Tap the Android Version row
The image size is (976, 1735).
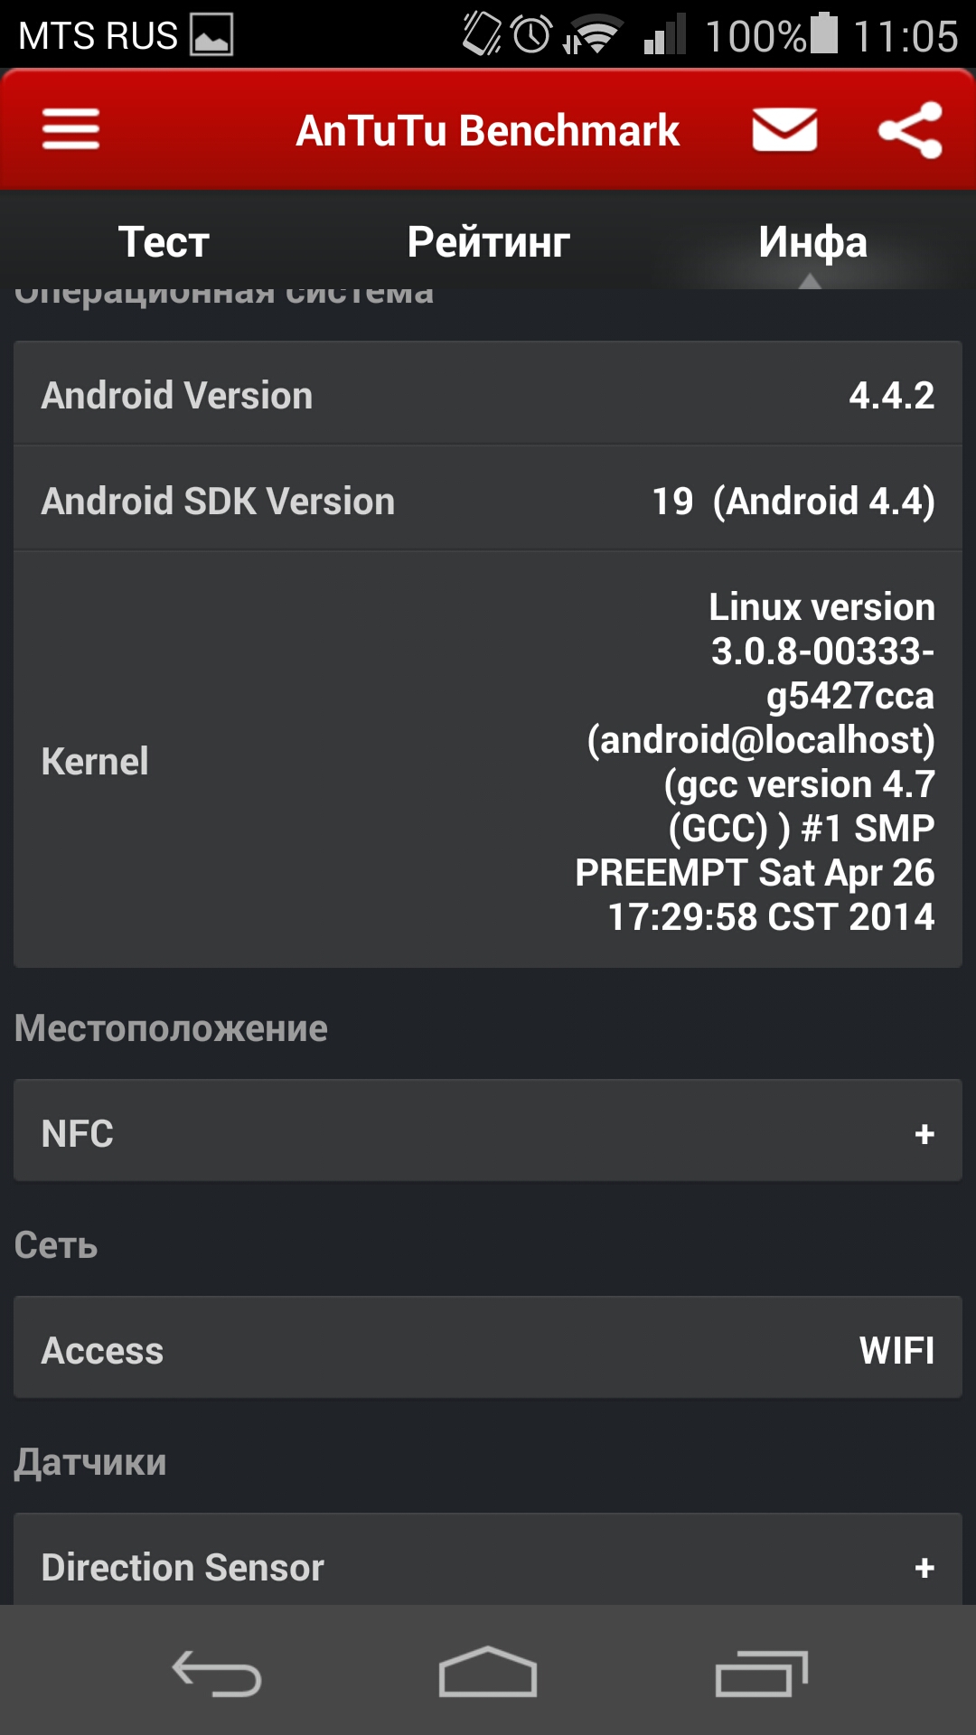click(488, 394)
